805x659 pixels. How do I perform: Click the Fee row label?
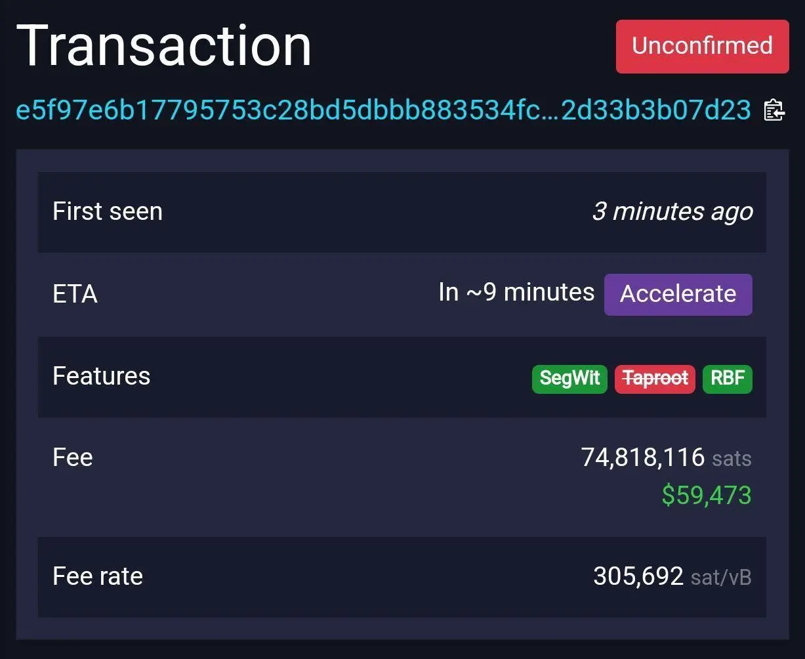(x=72, y=457)
